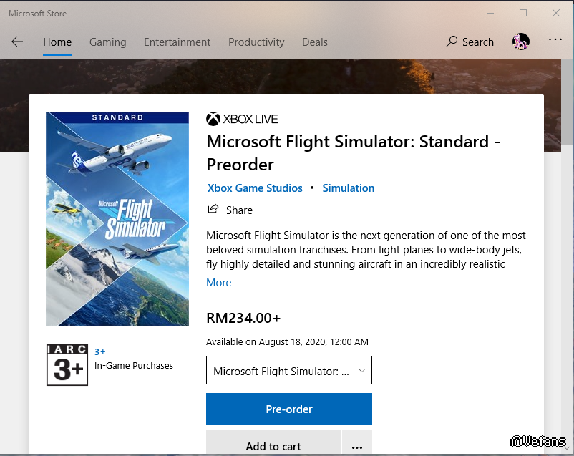The image size is (574, 456).
Task: Open the See more ellipsis menu
Action: click(555, 40)
